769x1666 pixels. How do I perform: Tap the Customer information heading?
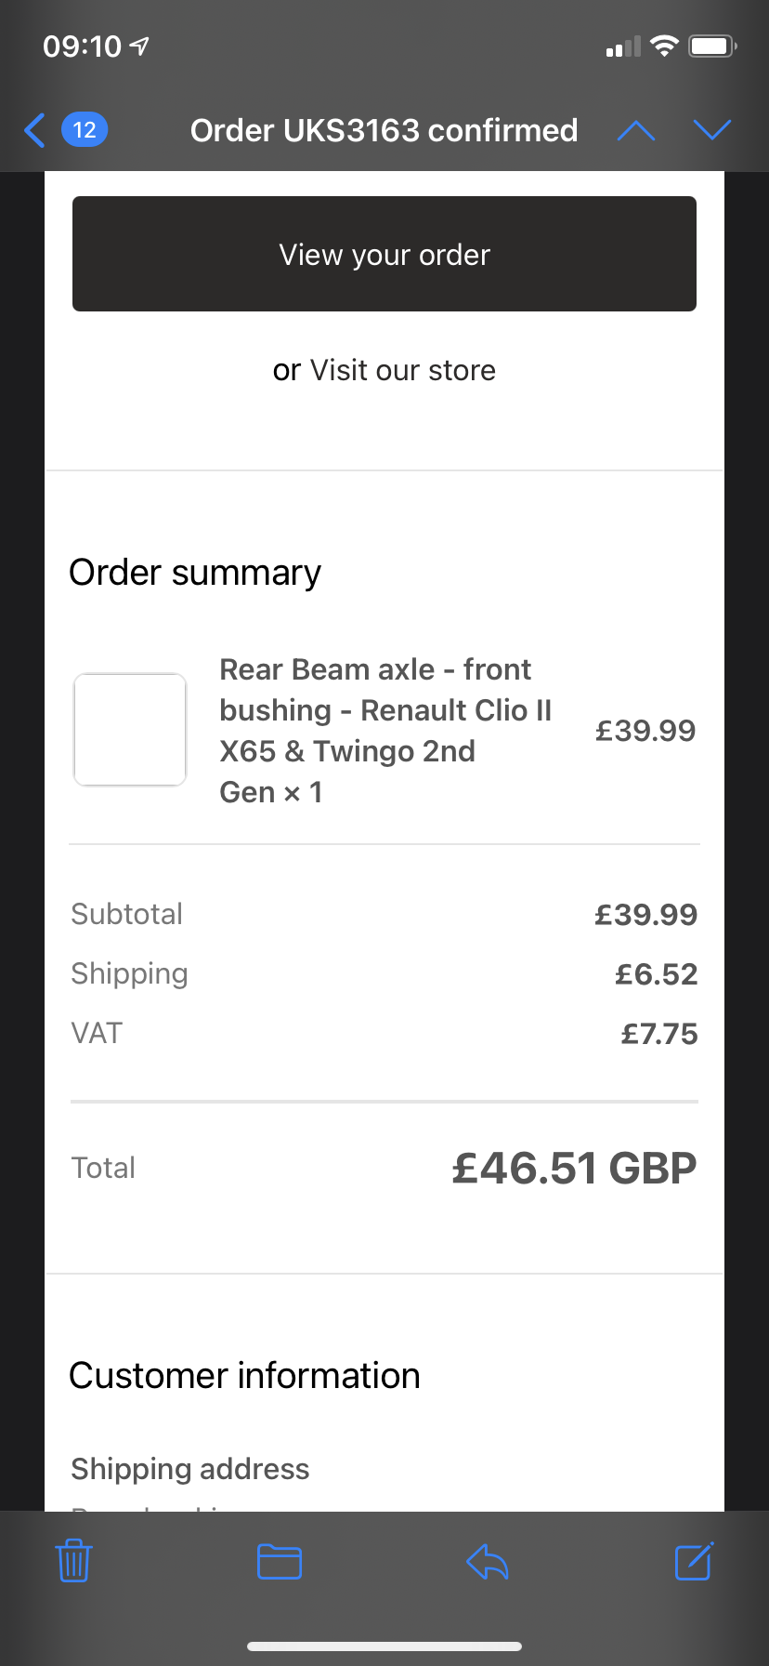click(245, 1376)
